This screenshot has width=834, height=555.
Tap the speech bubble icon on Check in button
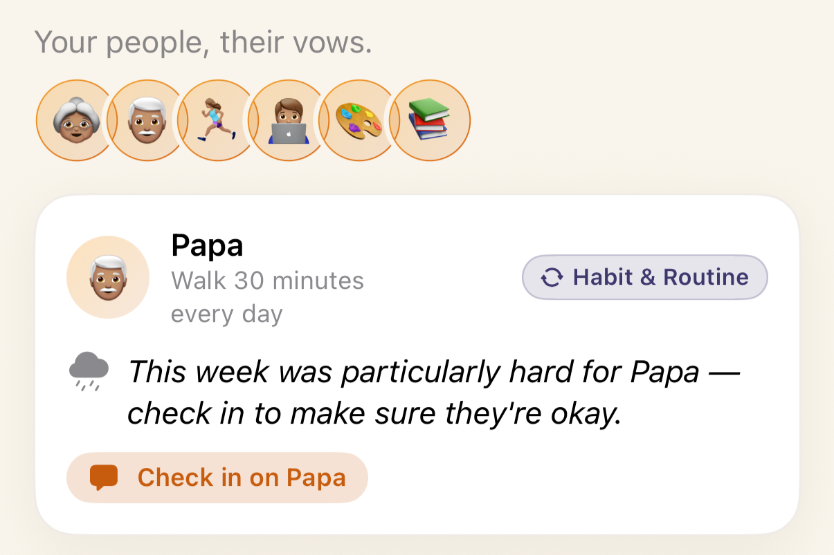(x=105, y=478)
